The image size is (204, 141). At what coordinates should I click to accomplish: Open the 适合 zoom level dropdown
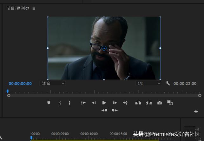pyautogui.click(x=53, y=83)
